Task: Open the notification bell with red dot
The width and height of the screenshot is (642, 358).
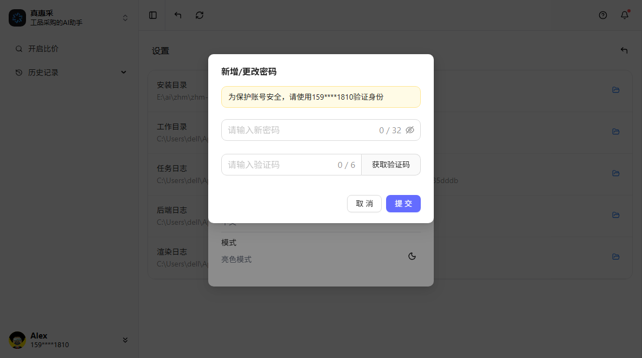Action: 624,15
